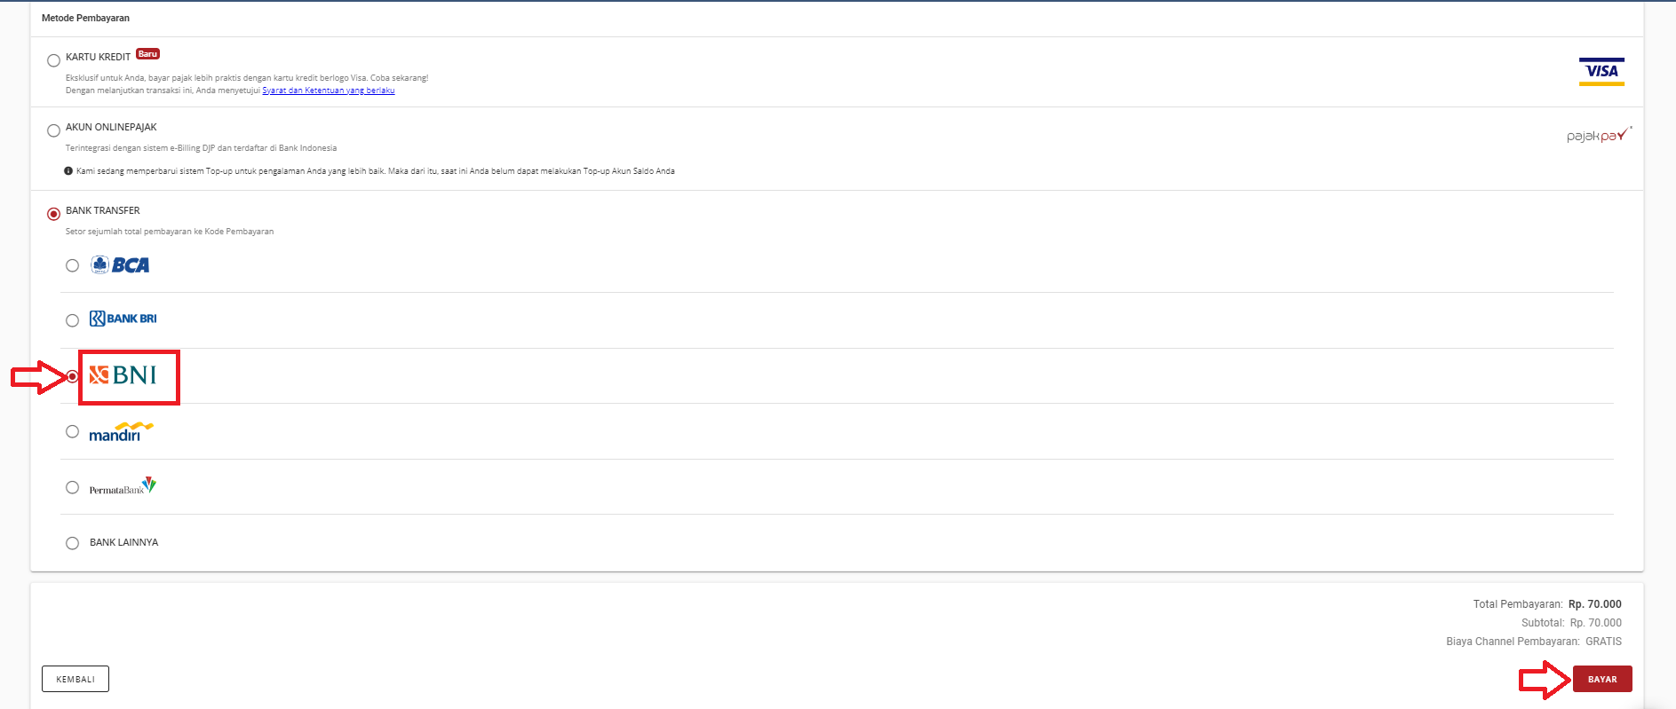The height and width of the screenshot is (709, 1676).
Task: Click the red Baru badge
Action: [148, 54]
